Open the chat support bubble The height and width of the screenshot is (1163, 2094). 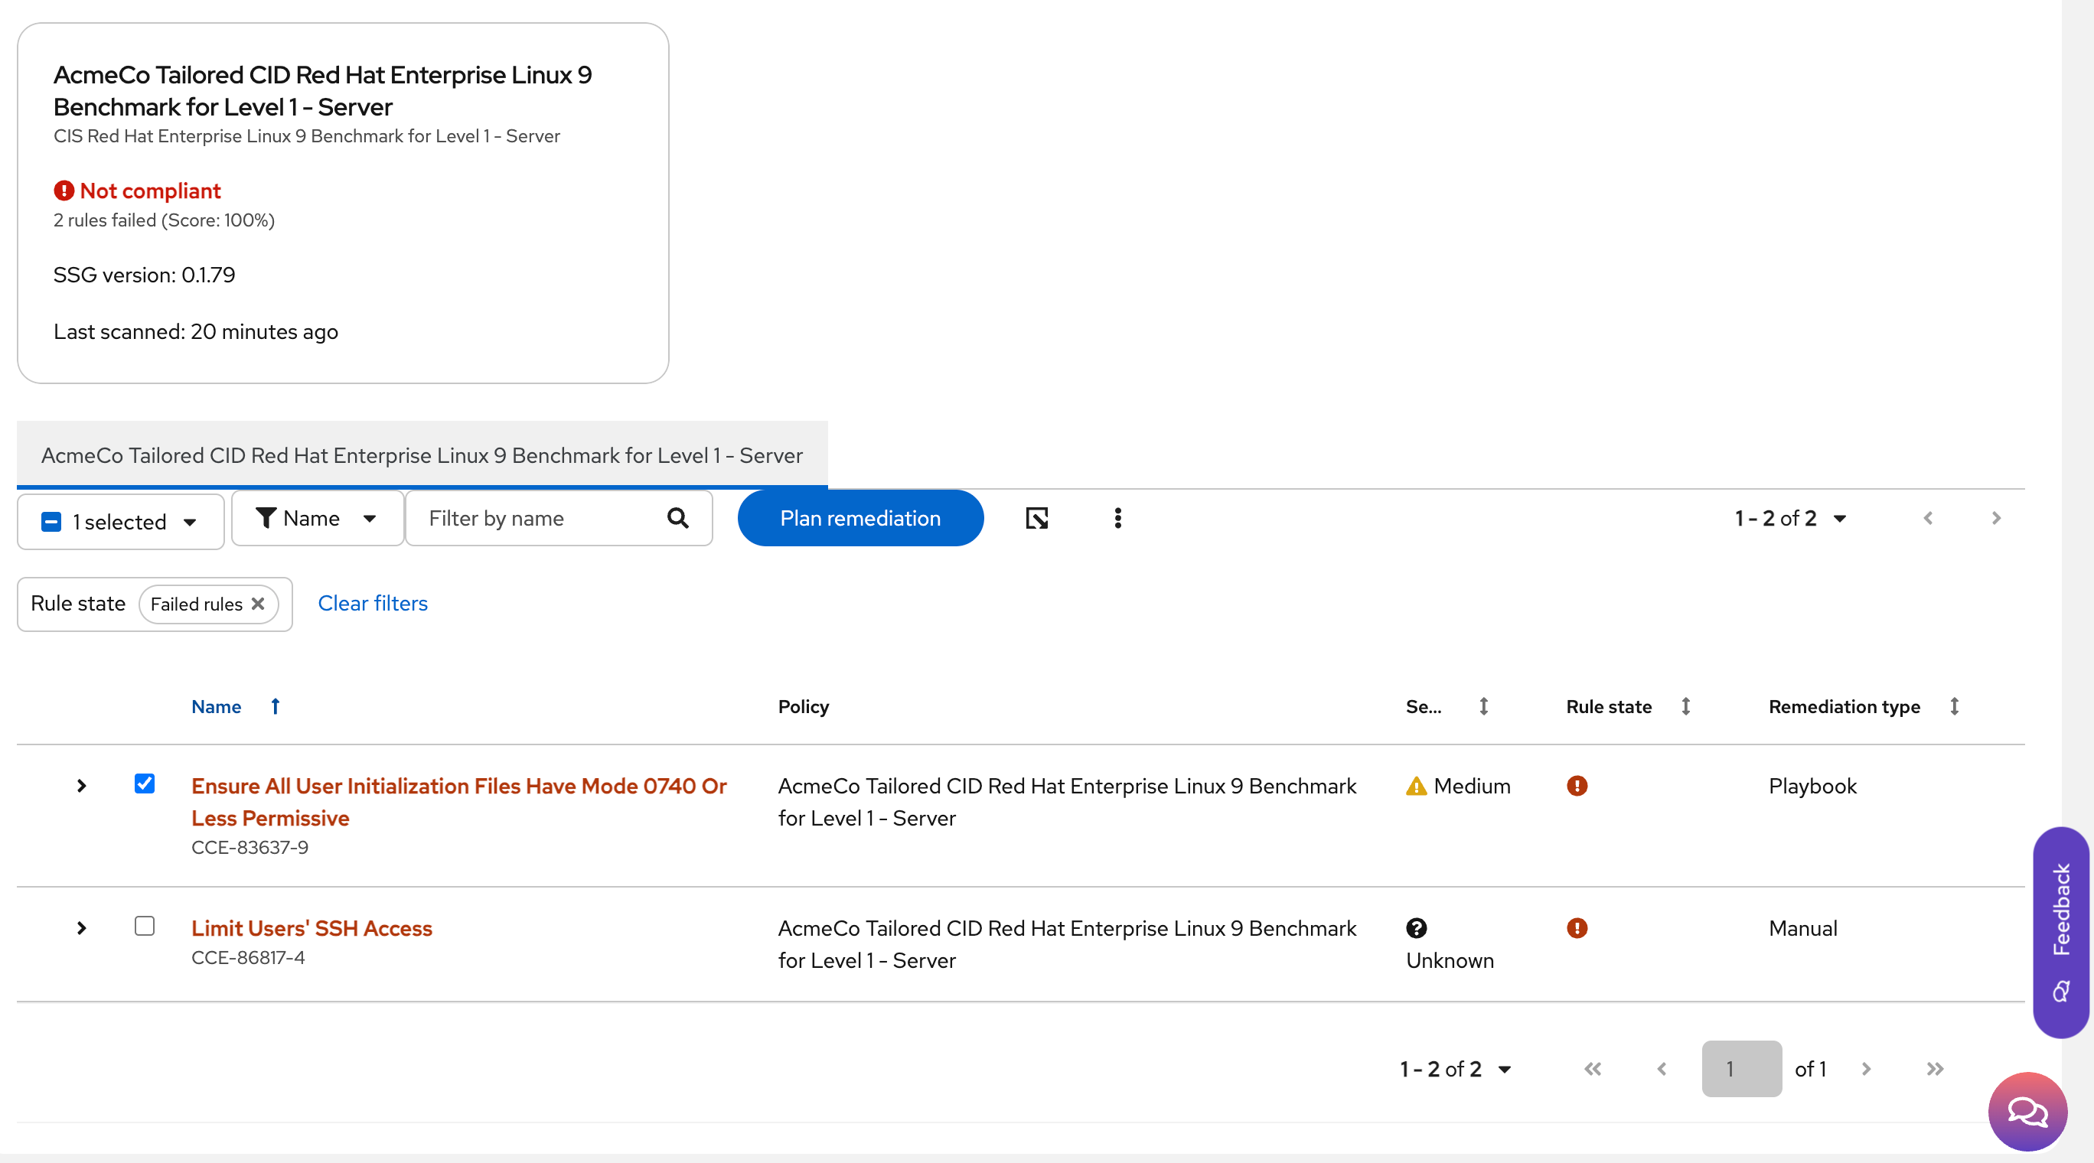[2027, 1110]
